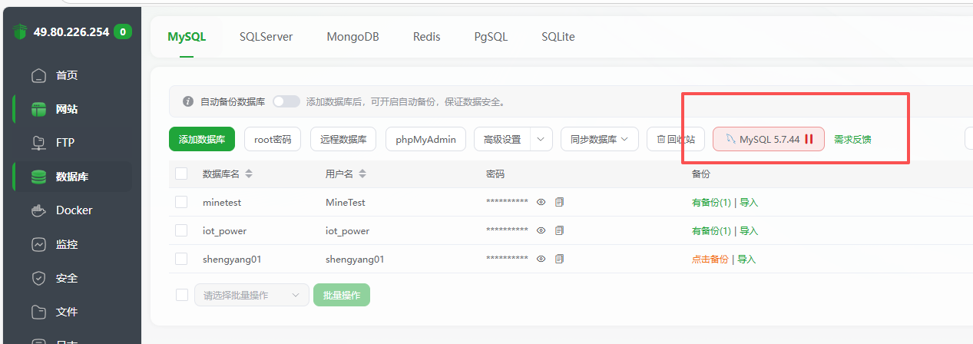Click 导入 for iot_power
Viewport: 973px width, 344px height.
(x=749, y=231)
